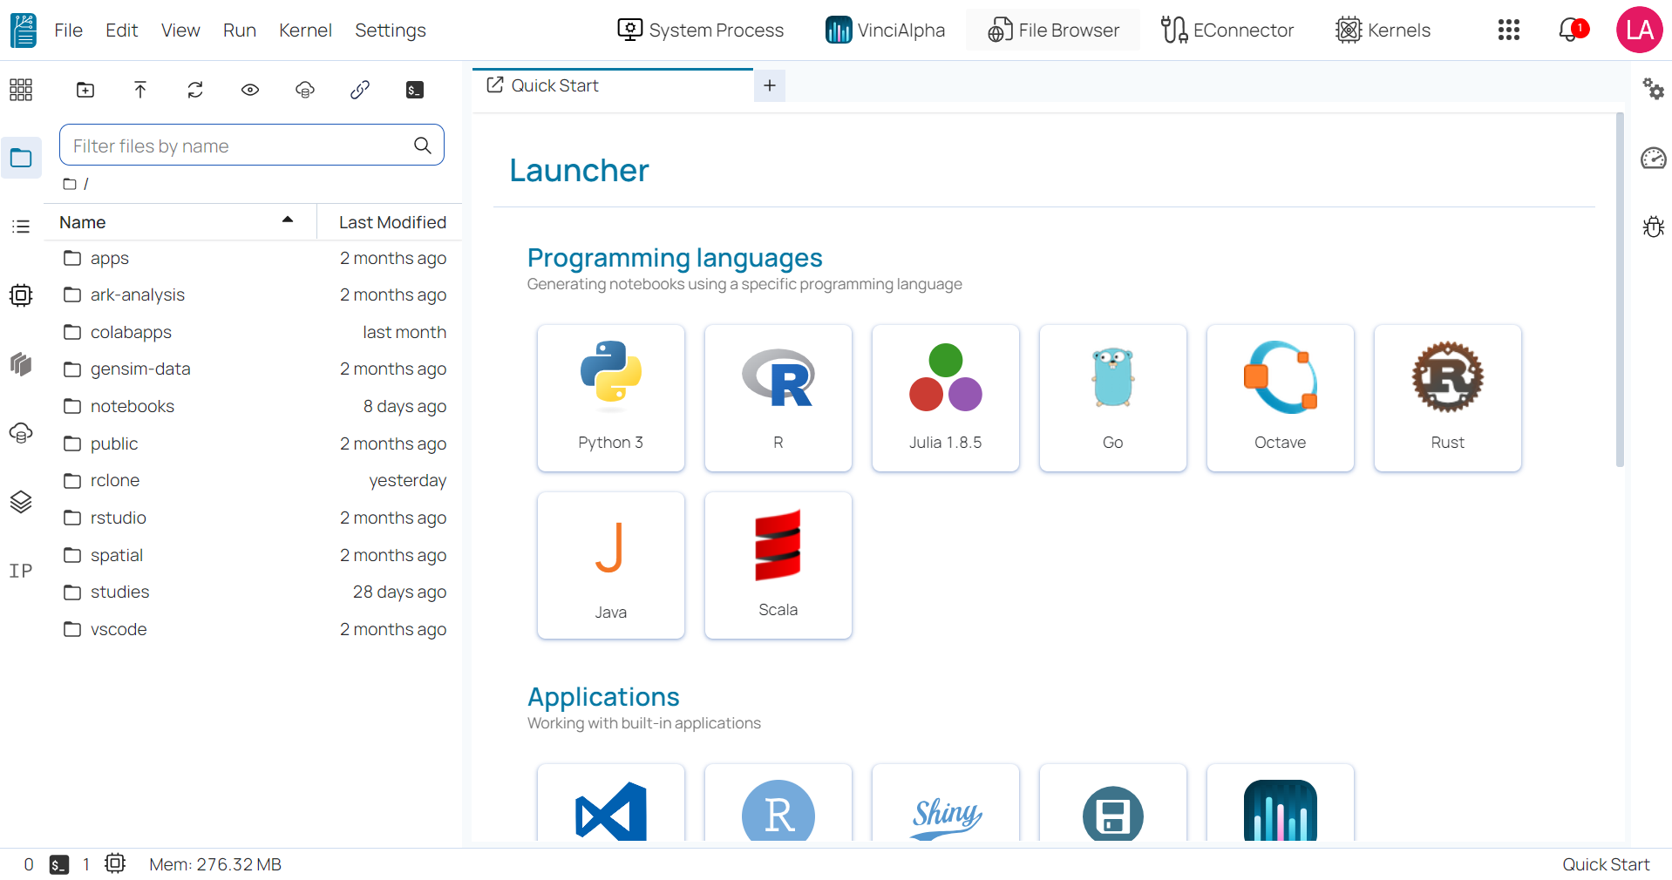
Task: Select the vscode folder
Action: tap(254, 629)
